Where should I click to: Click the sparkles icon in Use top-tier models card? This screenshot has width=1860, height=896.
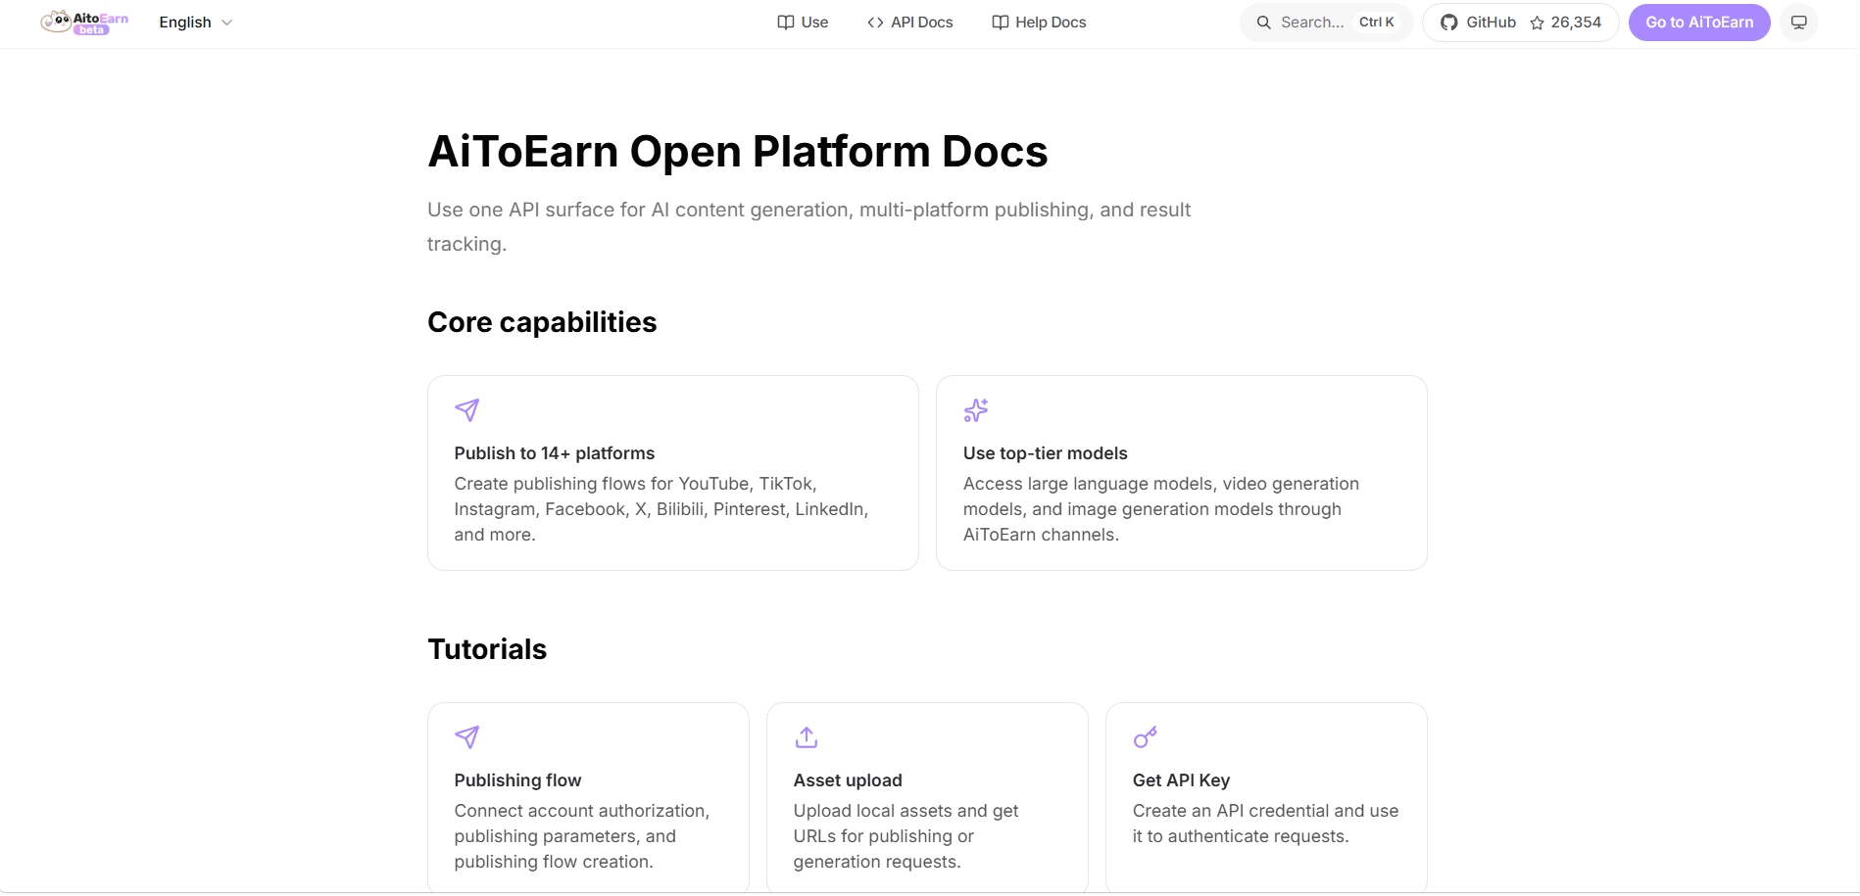click(x=976, y=410)
